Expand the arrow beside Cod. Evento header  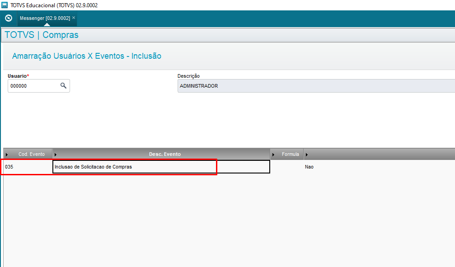pyautogui.click(x=7, y=155)
